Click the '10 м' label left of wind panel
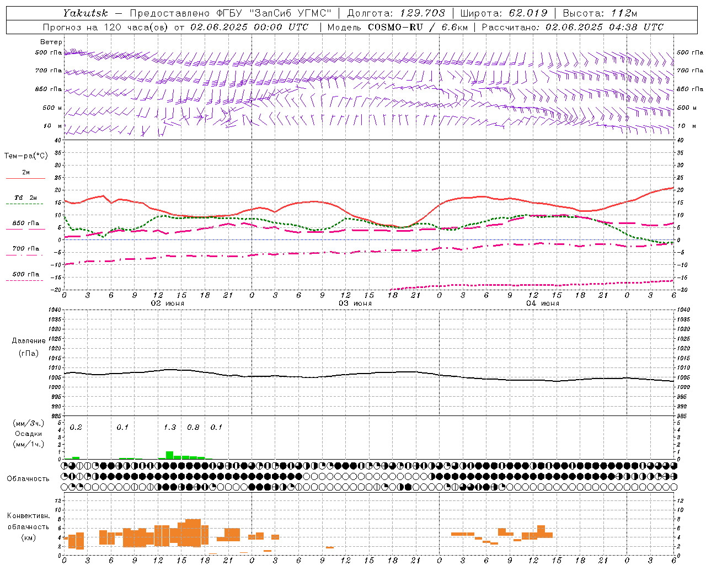The height and width of the screenshot is (565, 706). click(53, 126)
